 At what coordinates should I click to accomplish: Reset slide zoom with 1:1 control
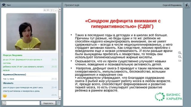coord(180,61)
